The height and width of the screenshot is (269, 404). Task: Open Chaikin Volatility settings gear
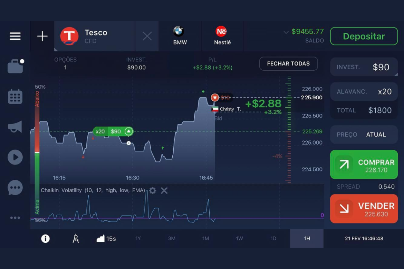153,190
